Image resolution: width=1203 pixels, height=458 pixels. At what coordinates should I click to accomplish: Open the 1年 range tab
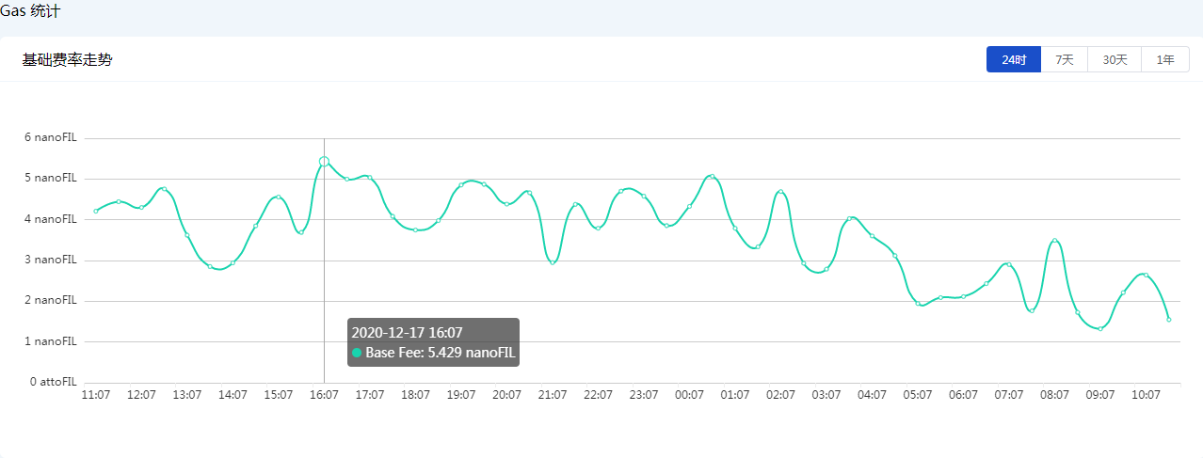pyautogui.click(x=1165, y=59)
